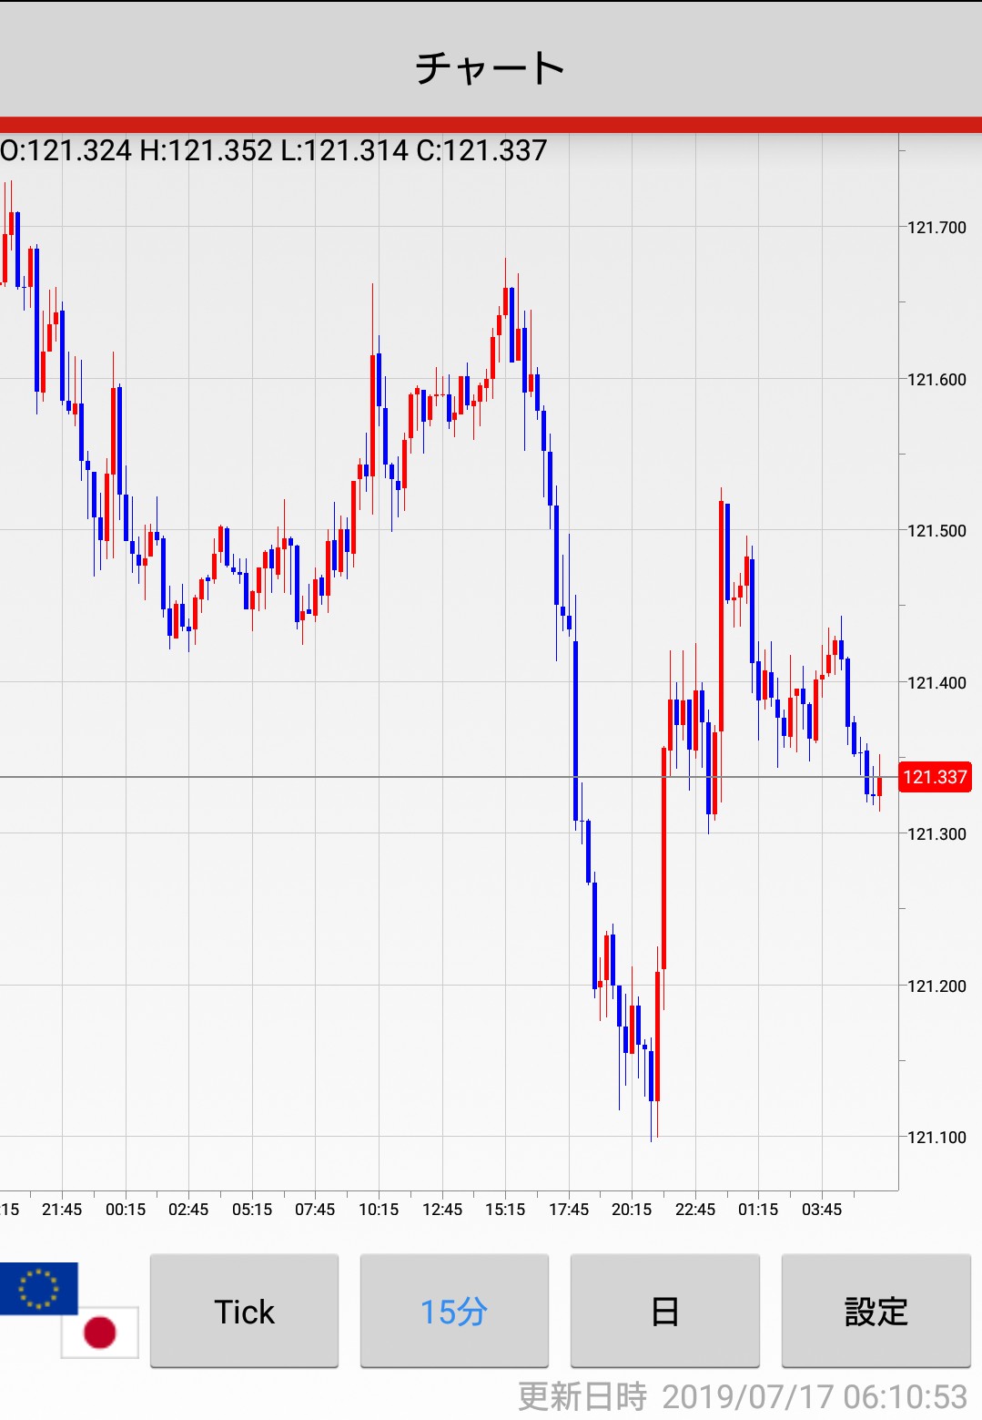Click the 121.600 price axis label
Screen dimensions: 982x1420
(x=936, y=380)
